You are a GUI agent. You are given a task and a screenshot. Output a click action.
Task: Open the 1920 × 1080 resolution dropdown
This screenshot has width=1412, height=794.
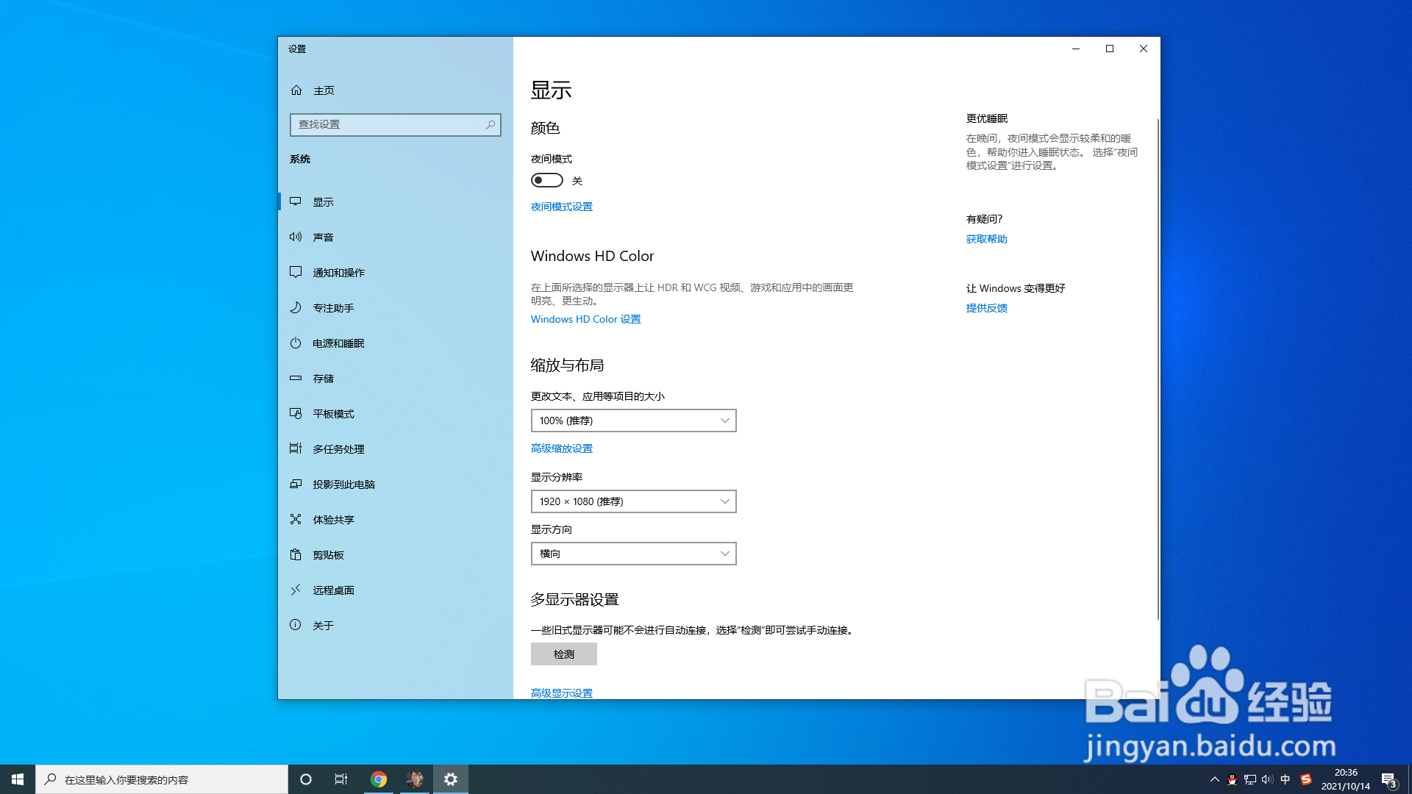tap(634, 501)
